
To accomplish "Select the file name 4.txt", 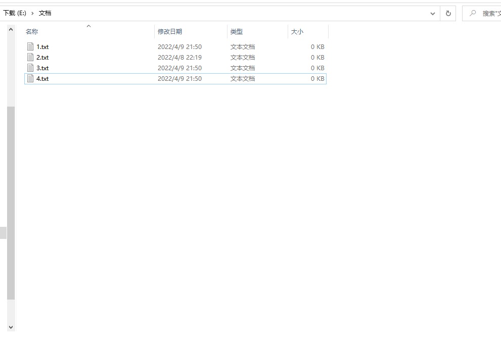I will coord(42,78).
